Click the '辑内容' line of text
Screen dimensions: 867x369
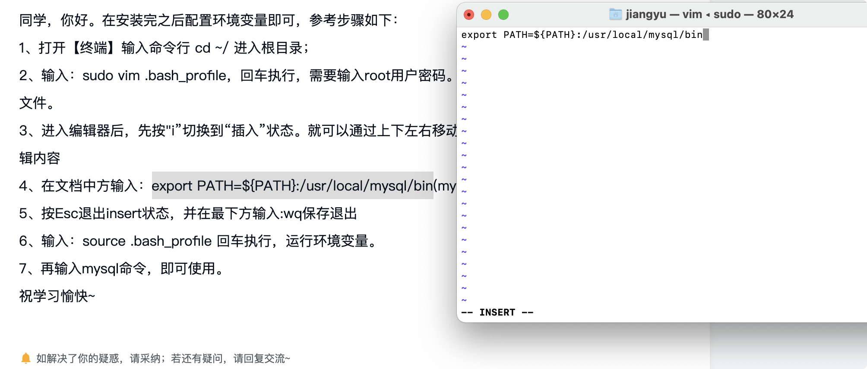click(x=40, y=158)
